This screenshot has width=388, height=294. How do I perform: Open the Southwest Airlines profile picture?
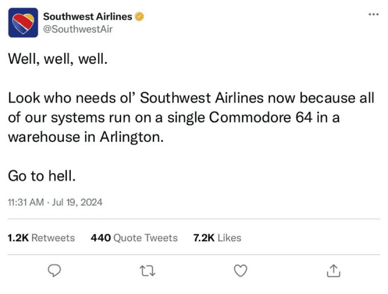23,23
